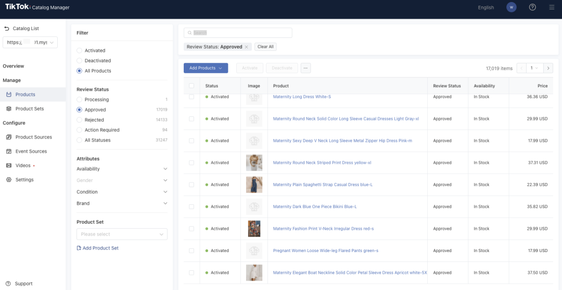Select the Deactivated filter radio button
562x290 pixels.
[79, 61]
